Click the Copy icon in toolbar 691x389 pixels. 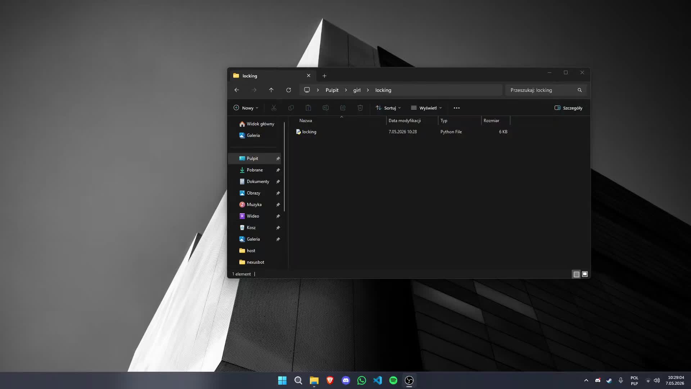point(291,108)
